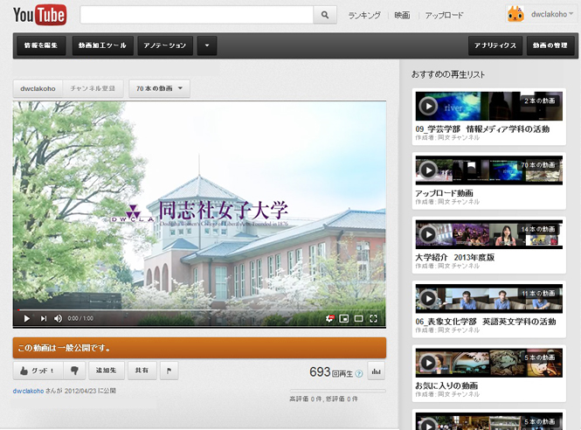Click the YouTube logo
This screenshot has height=430, width=581.
tap(39, 15)
